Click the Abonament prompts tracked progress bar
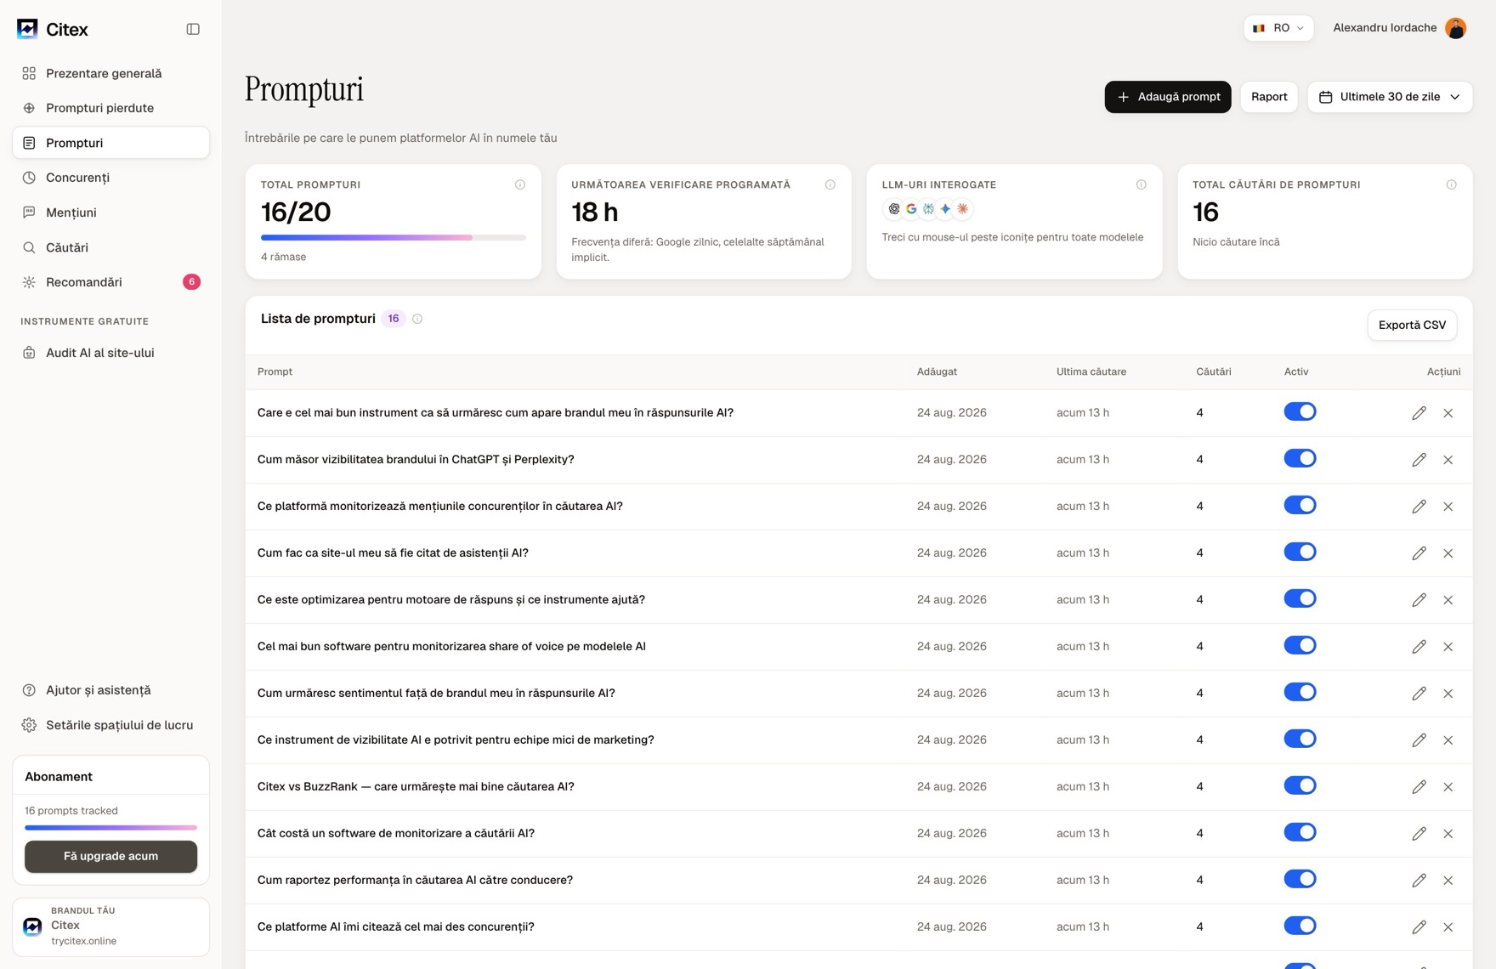 110,827
